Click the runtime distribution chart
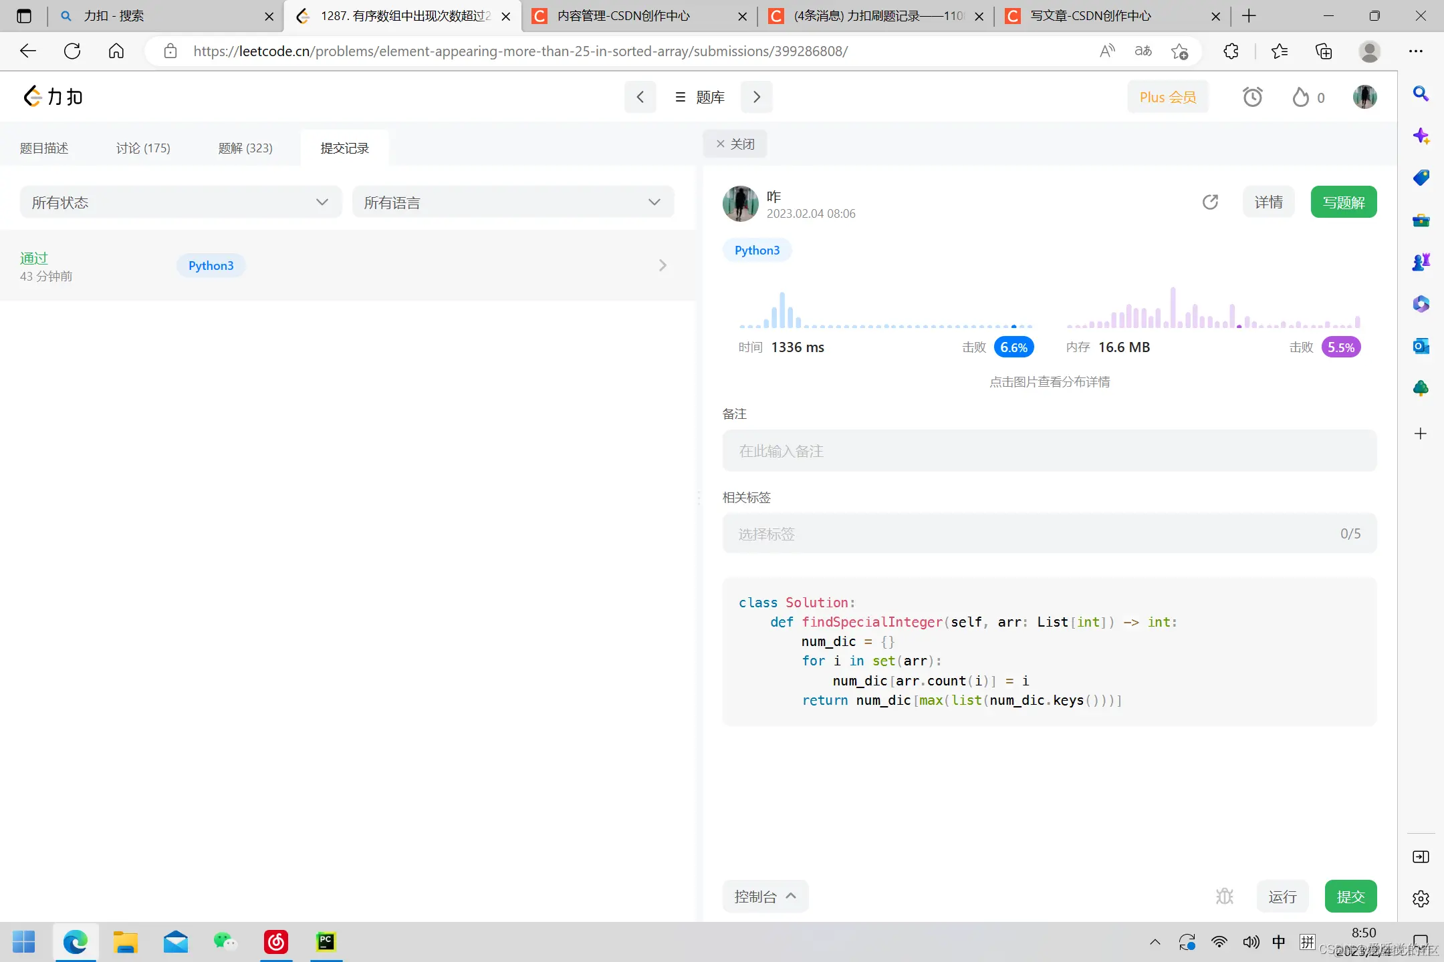Viewport: 1444px width, 962px height. (885, 312)
